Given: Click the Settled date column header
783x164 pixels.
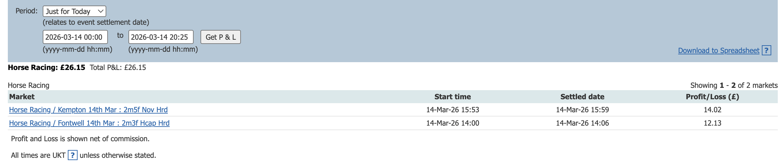Looking at the screenshot, I should point(582,97).
